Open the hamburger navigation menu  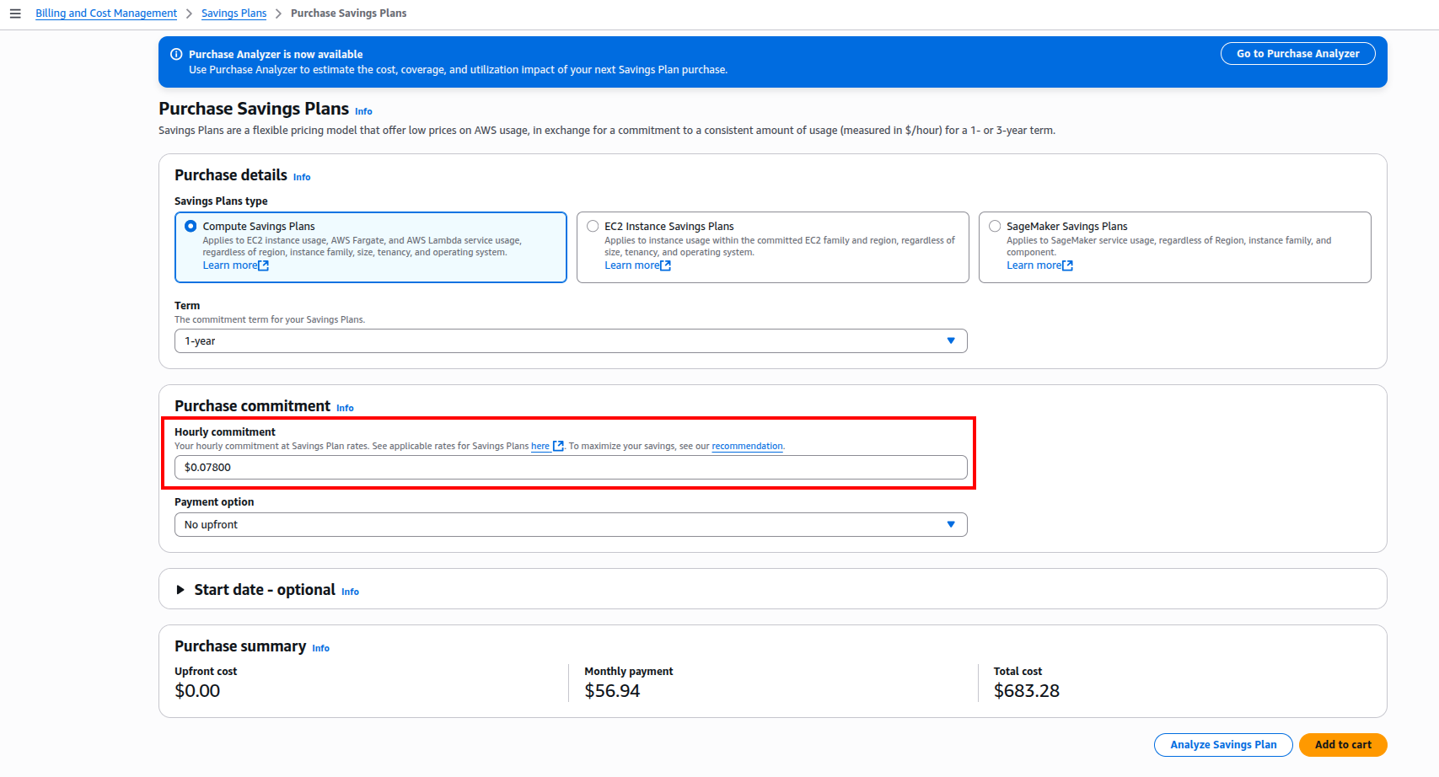point(15,13)
